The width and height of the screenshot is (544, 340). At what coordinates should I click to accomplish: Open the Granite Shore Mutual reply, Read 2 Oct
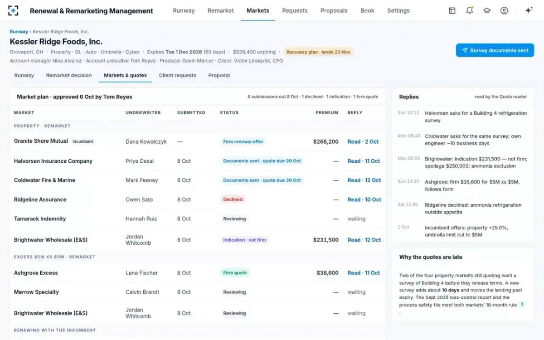pyautogui.click(x=363, y=141)
